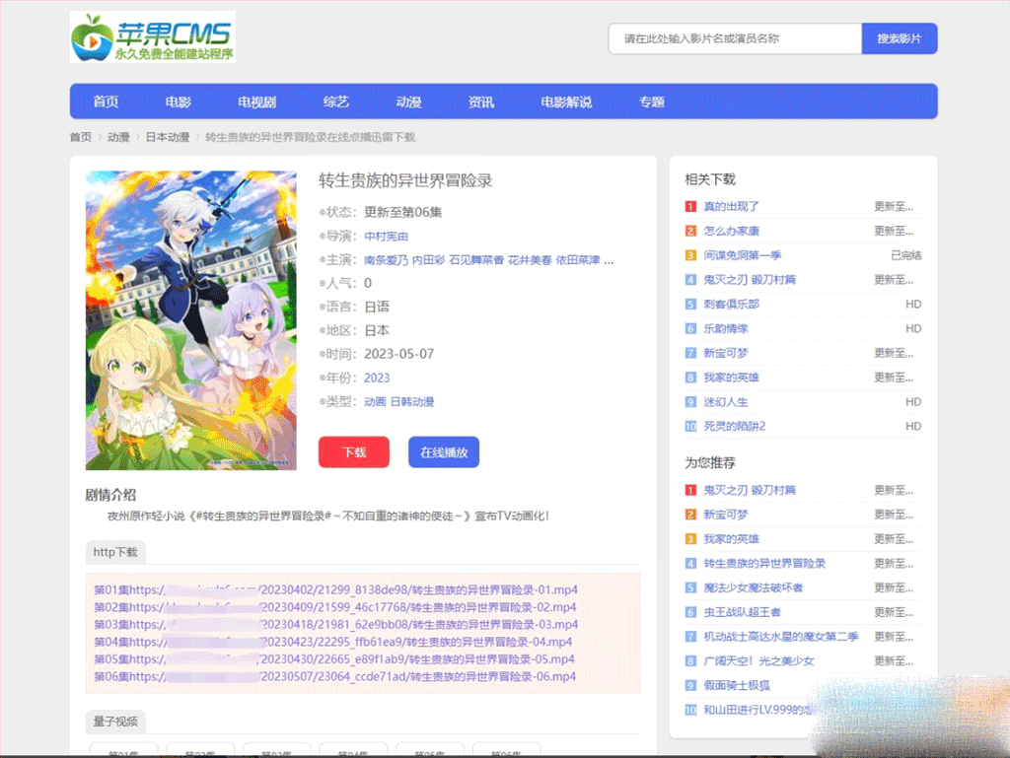Select the 量子视频 tab
This screenshot has height=758, width=1010.
point(115,722)
